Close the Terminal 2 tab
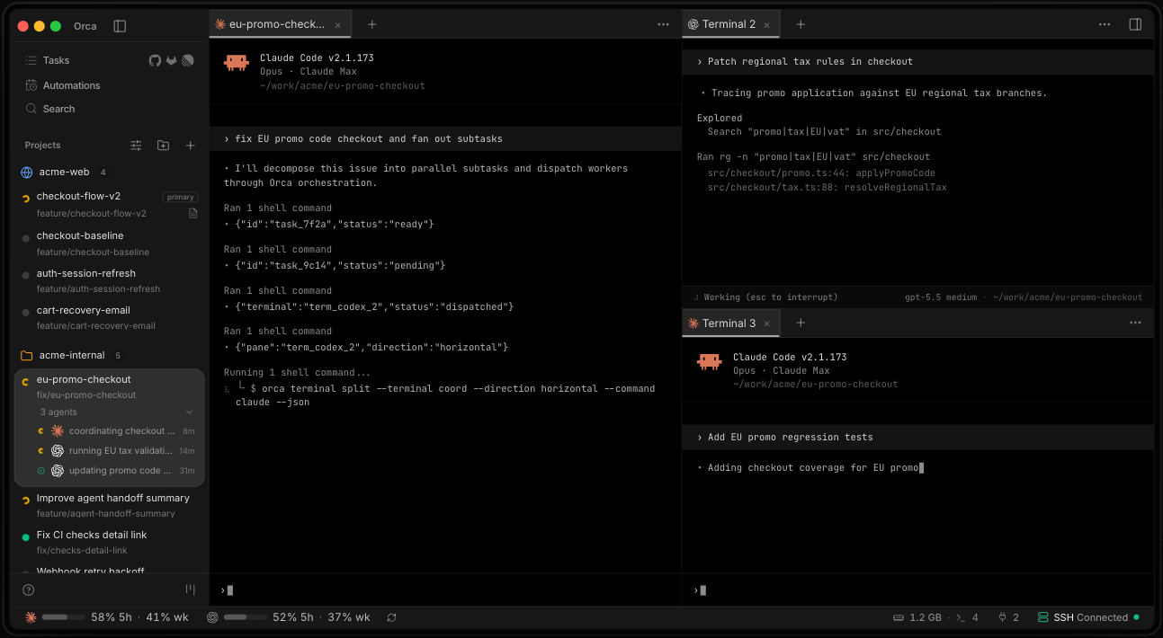 point(767,25)
